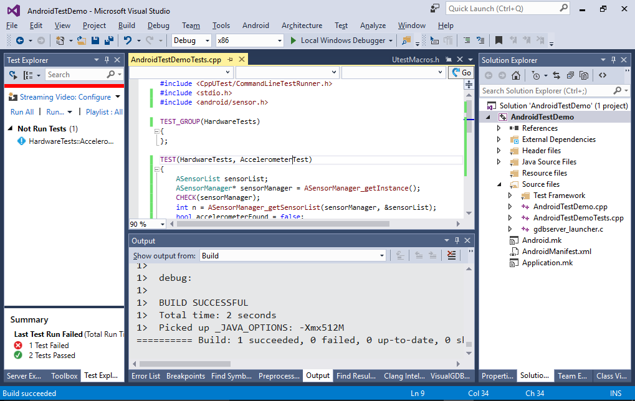Expand the Test Framework folder

510,196
